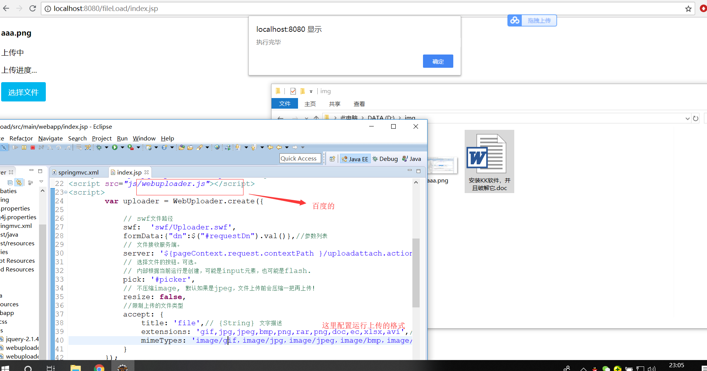Toggle Link with Editor in explorer
Viewport: 707px width, 371px height.
pyautogui.click(x=19, y=182)
